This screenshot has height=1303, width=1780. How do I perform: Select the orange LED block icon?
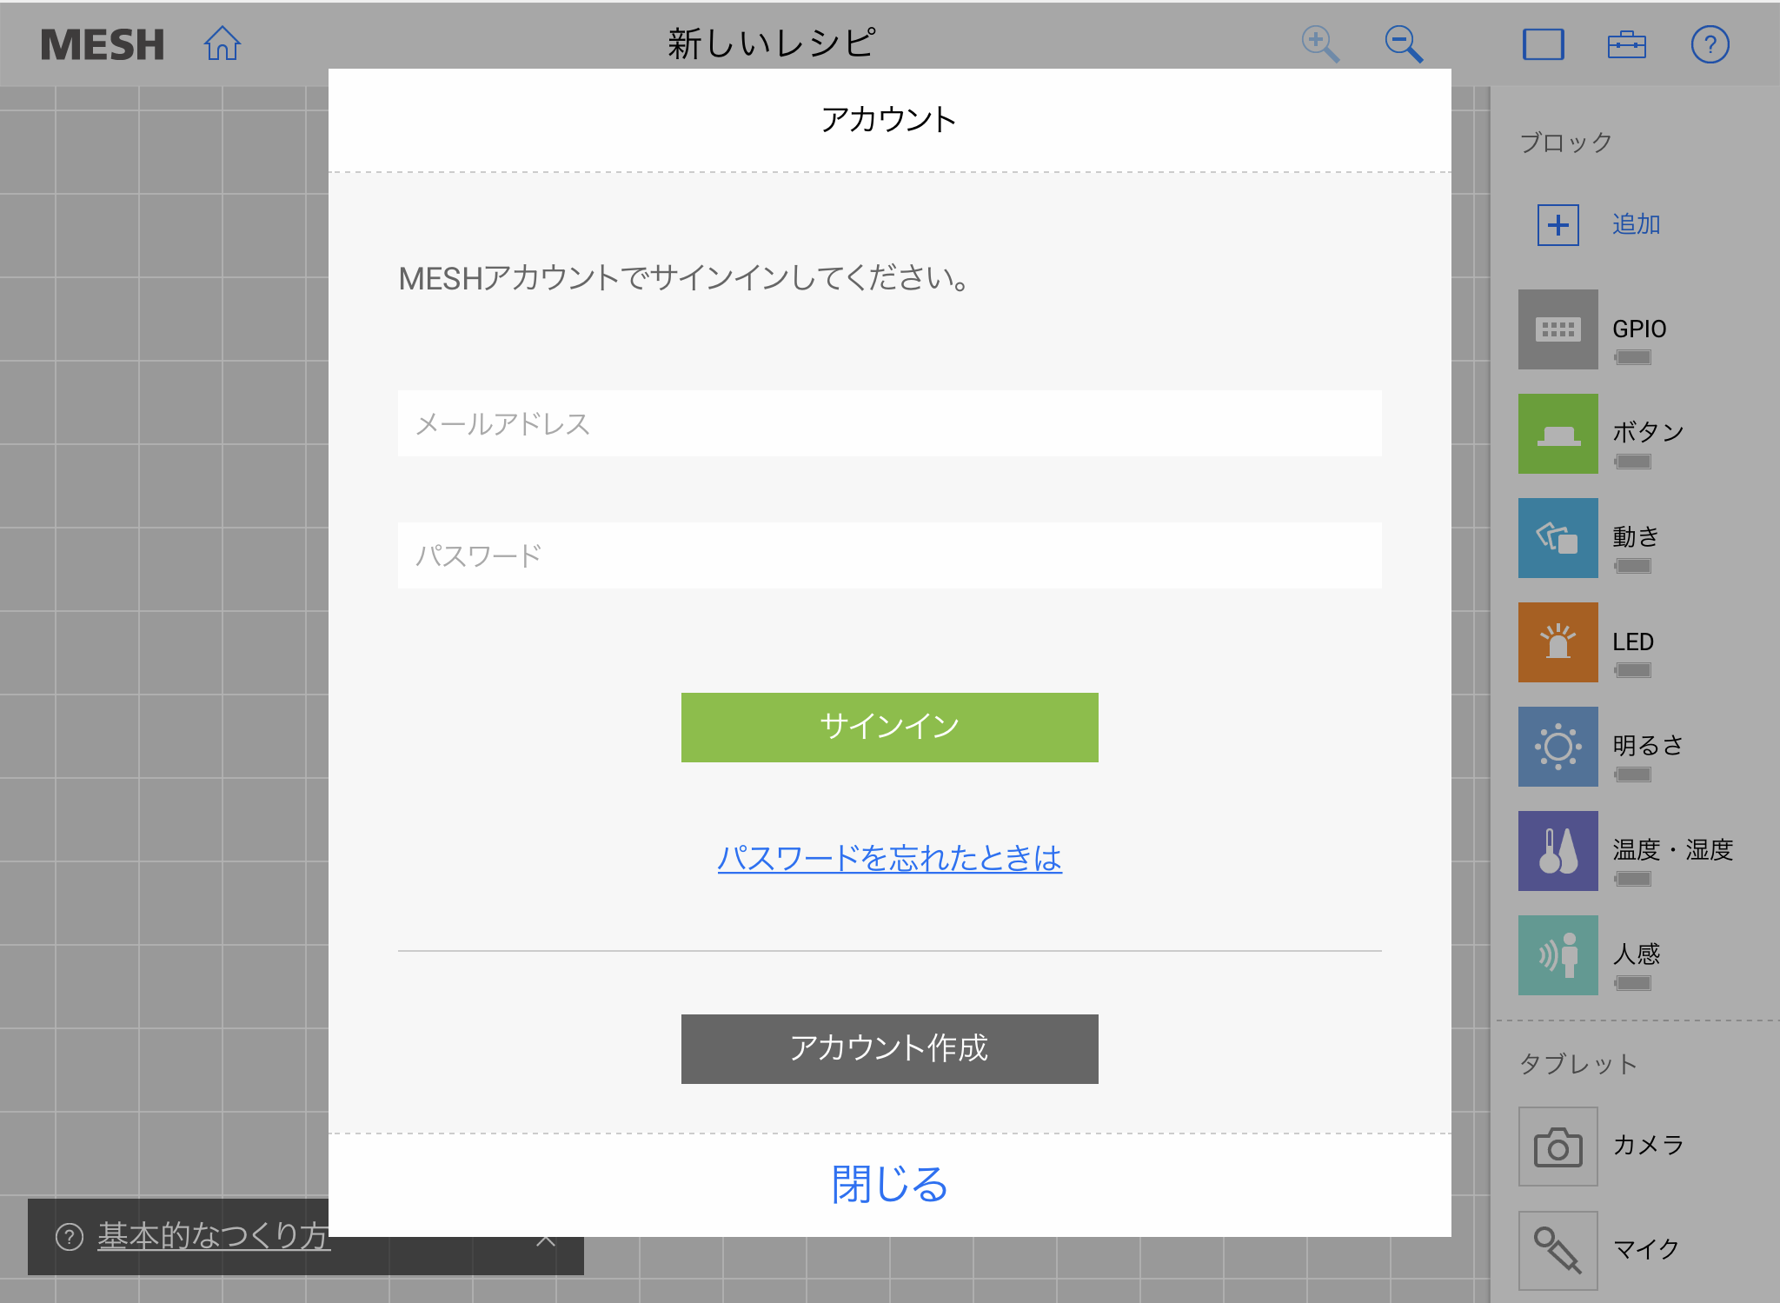tap(1558, 642)
